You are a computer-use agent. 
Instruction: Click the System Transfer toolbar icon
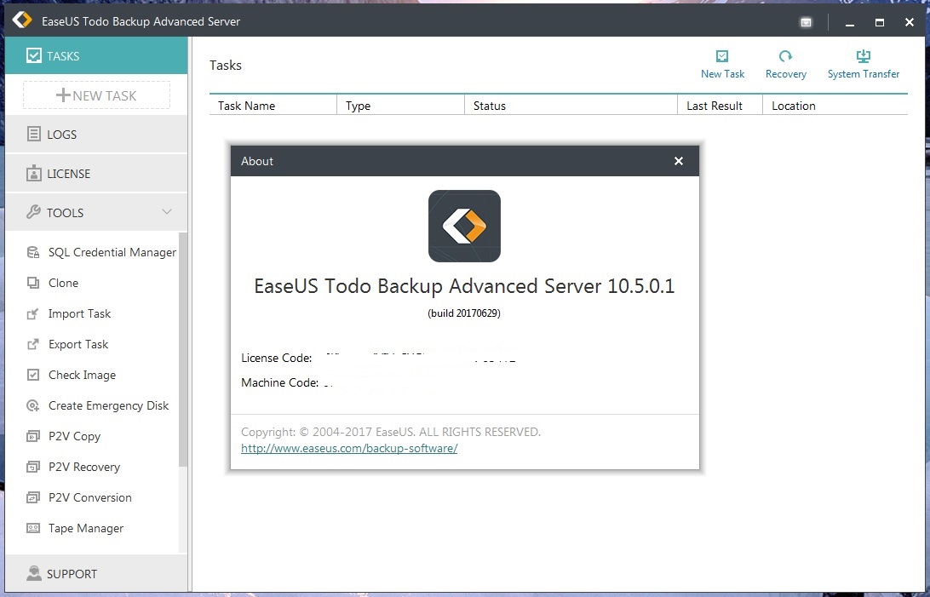[863, 56]
